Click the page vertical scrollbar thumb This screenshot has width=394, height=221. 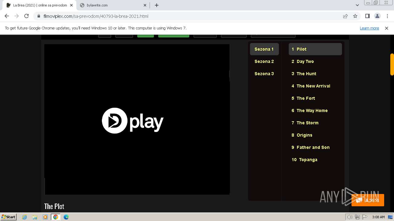[x=392, y=64]
